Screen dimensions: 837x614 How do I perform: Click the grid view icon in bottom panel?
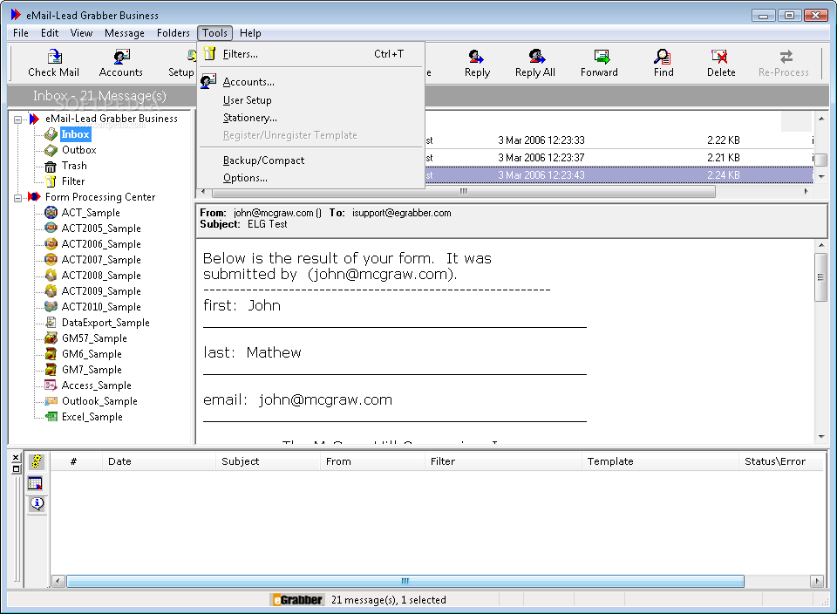pos(35,483)
